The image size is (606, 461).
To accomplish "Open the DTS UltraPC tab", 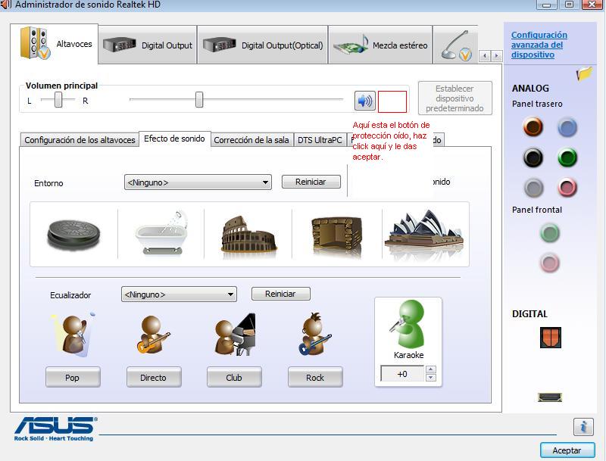I will click(320, 140).
